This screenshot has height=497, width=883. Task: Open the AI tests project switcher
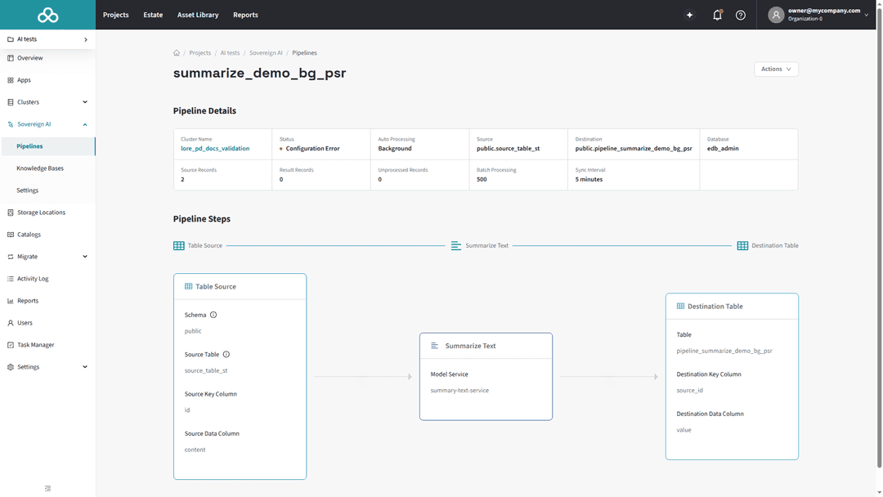click(47, 39)
